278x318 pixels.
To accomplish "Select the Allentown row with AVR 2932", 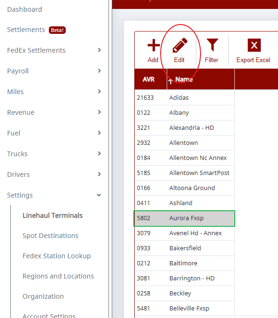I will point(185,143).
